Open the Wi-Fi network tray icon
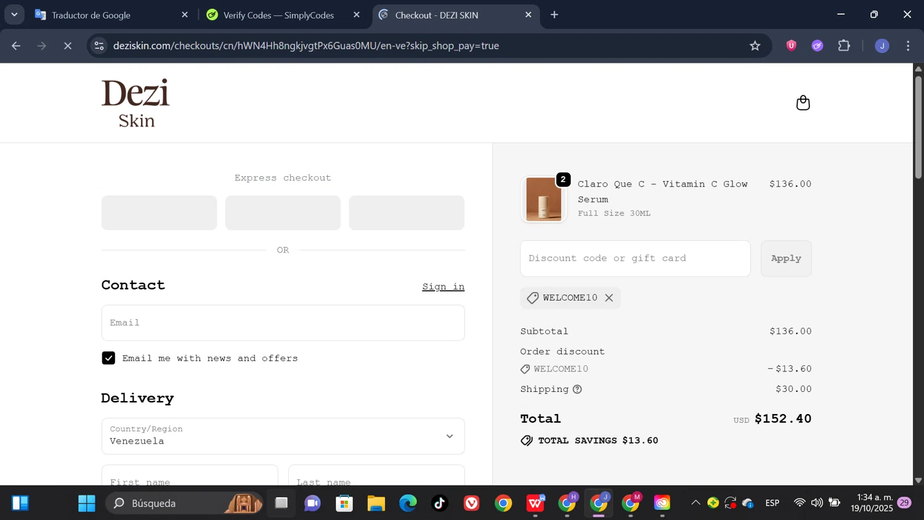This screenshot has height=520, width=924. pyautogui.click(x=800, y=503)
